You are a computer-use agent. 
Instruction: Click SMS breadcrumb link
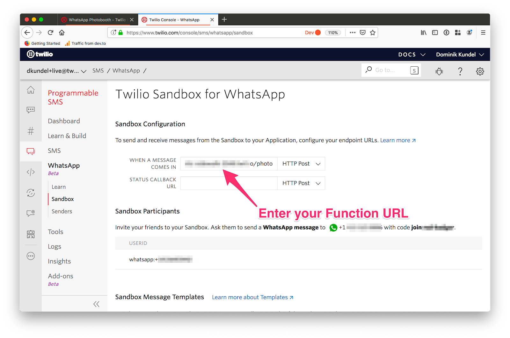[98, 70]
